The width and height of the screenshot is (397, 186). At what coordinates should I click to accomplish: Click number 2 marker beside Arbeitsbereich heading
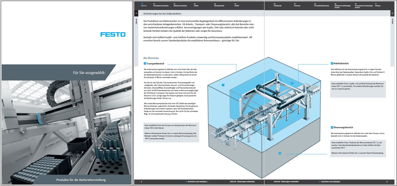pos(332,64)
